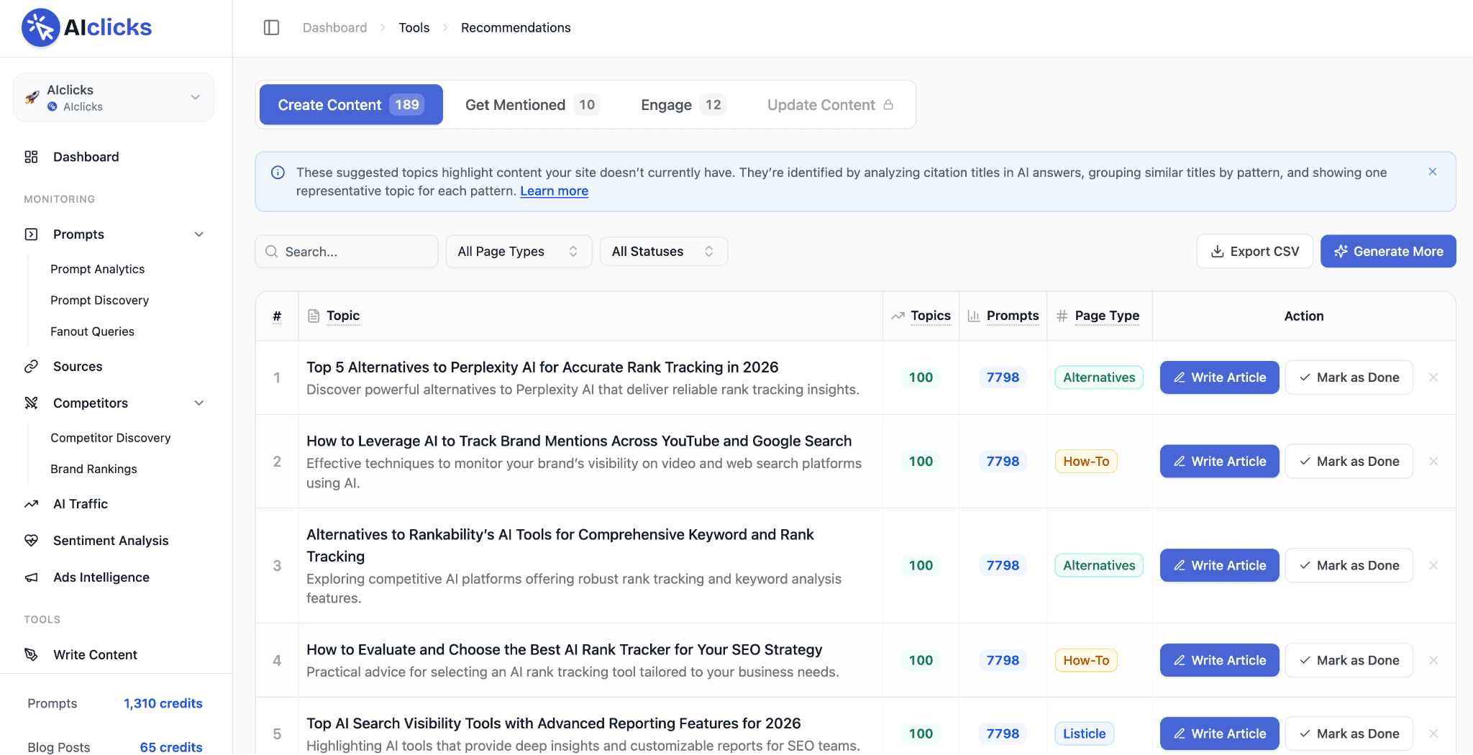Write Article for Track Brand Mentions topic

pyautogui.click(x=1219, y=462)
